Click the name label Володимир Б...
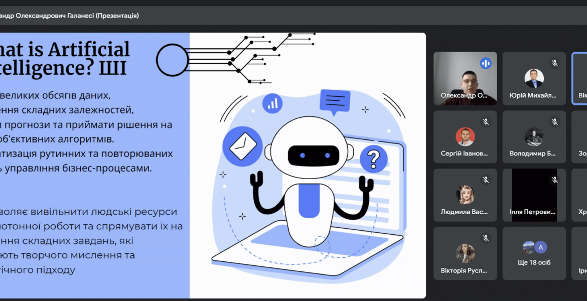587x301 pixels. pos(533,154)
